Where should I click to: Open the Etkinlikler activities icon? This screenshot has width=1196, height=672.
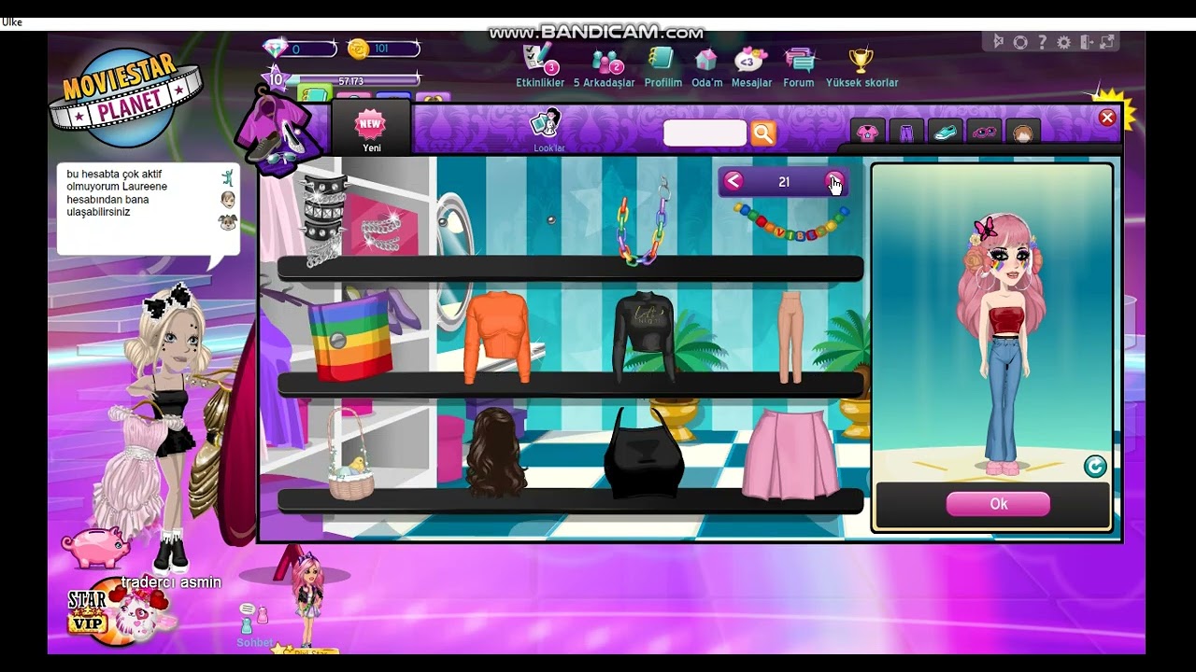[539, 60]
